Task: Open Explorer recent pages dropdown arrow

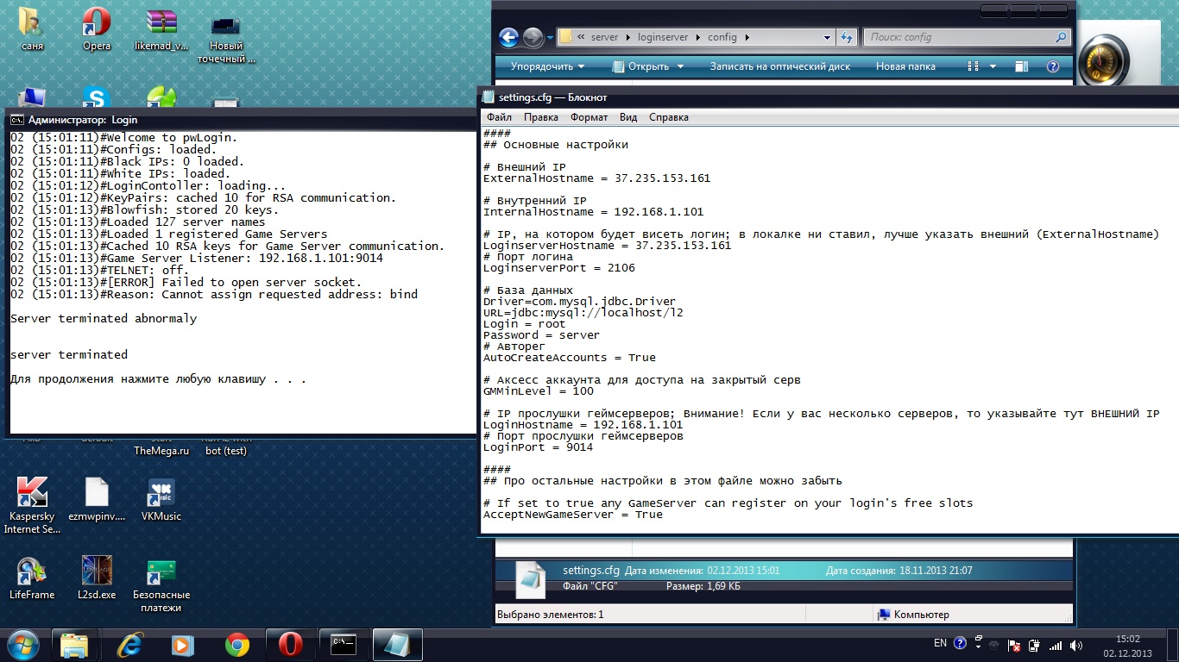Action: pyautogui.click(x=549, y=38)
